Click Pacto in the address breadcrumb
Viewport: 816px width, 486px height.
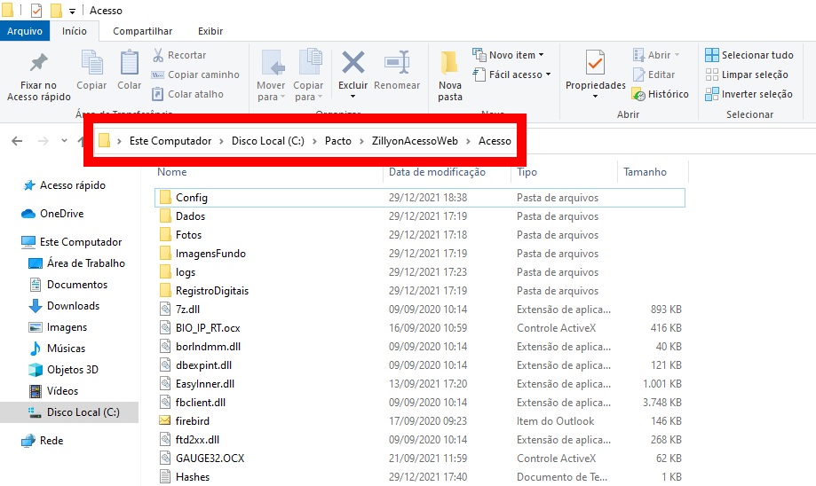click(x=337, y=141)
